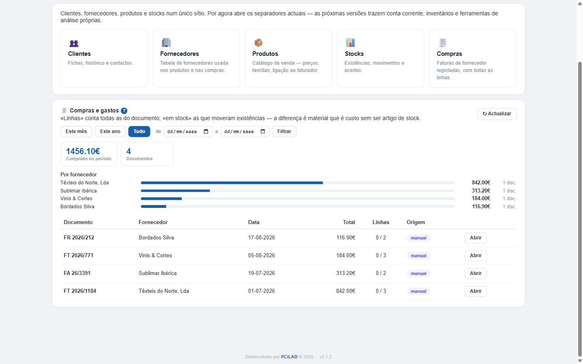Click the 1456.10€ purchased total card
Viewport: 583px width, 364px height.
[x=89, y=154]
